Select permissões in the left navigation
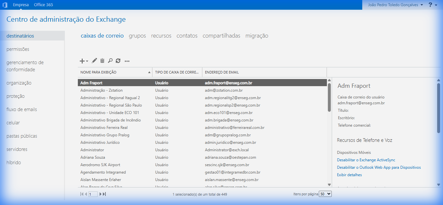 18,49
